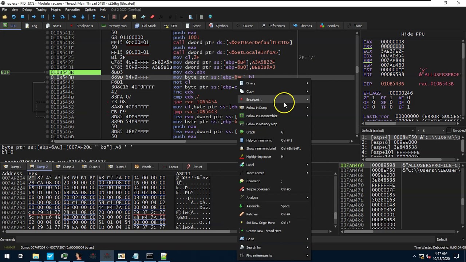Open the Comments toolbar icon

click(134, 17)
